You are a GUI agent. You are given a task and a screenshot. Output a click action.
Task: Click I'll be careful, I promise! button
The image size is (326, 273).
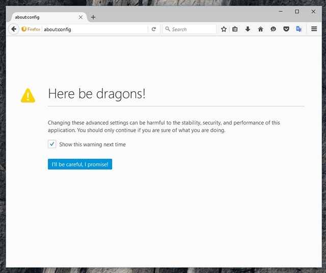click(x=80, y=164)
